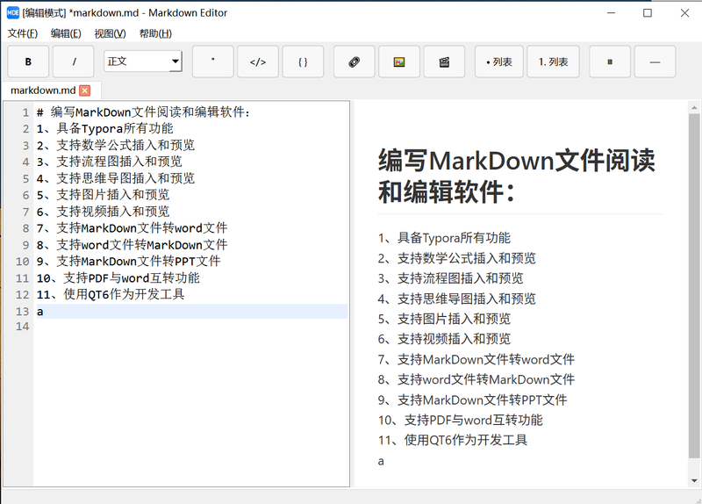Apply italic formatting with the I button
The height and width of the screenshot is (504, 702).
point(74,61)
